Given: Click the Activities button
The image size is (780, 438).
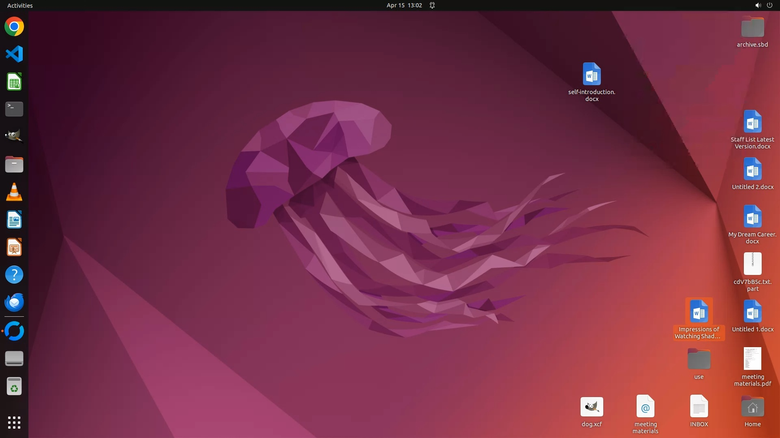Looking at the screenshot, I should (x=20, y=5).
